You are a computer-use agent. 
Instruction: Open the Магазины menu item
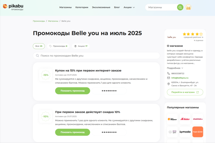click(65, 7)
